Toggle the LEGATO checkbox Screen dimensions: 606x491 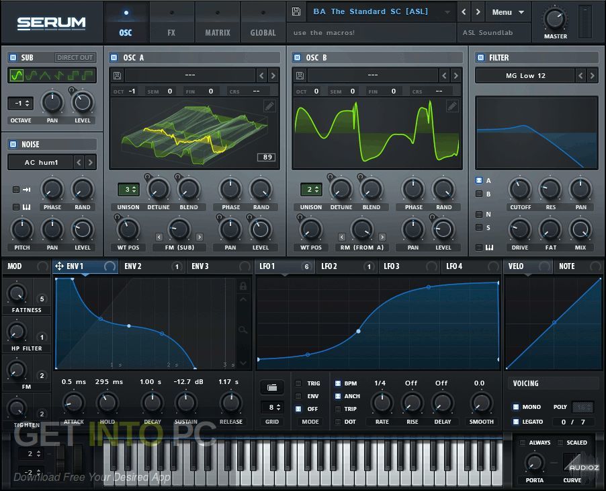tap(516, 421)
